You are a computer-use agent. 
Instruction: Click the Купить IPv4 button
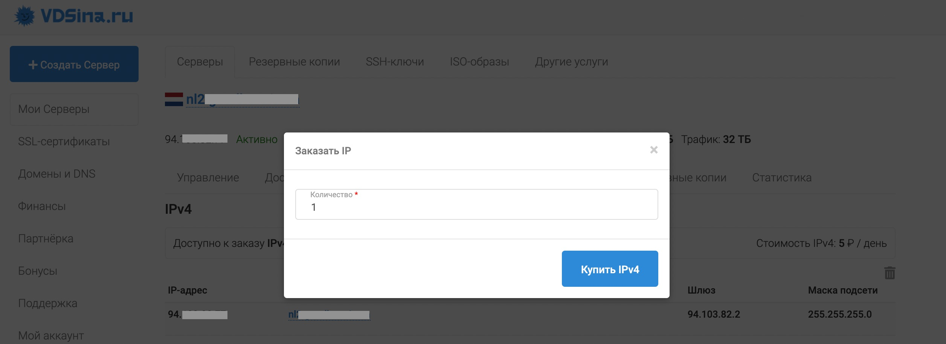click(610, 269)
